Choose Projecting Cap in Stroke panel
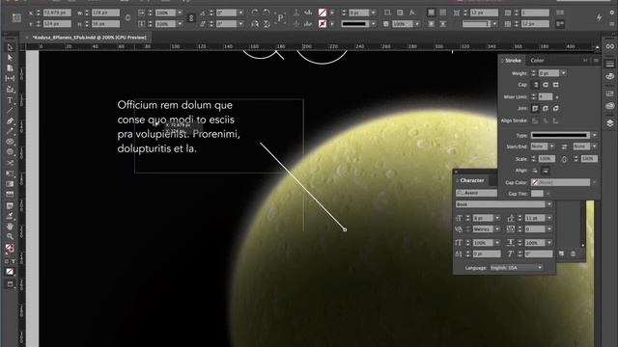Viewport: 618px width, 347px height. [556, 85]
